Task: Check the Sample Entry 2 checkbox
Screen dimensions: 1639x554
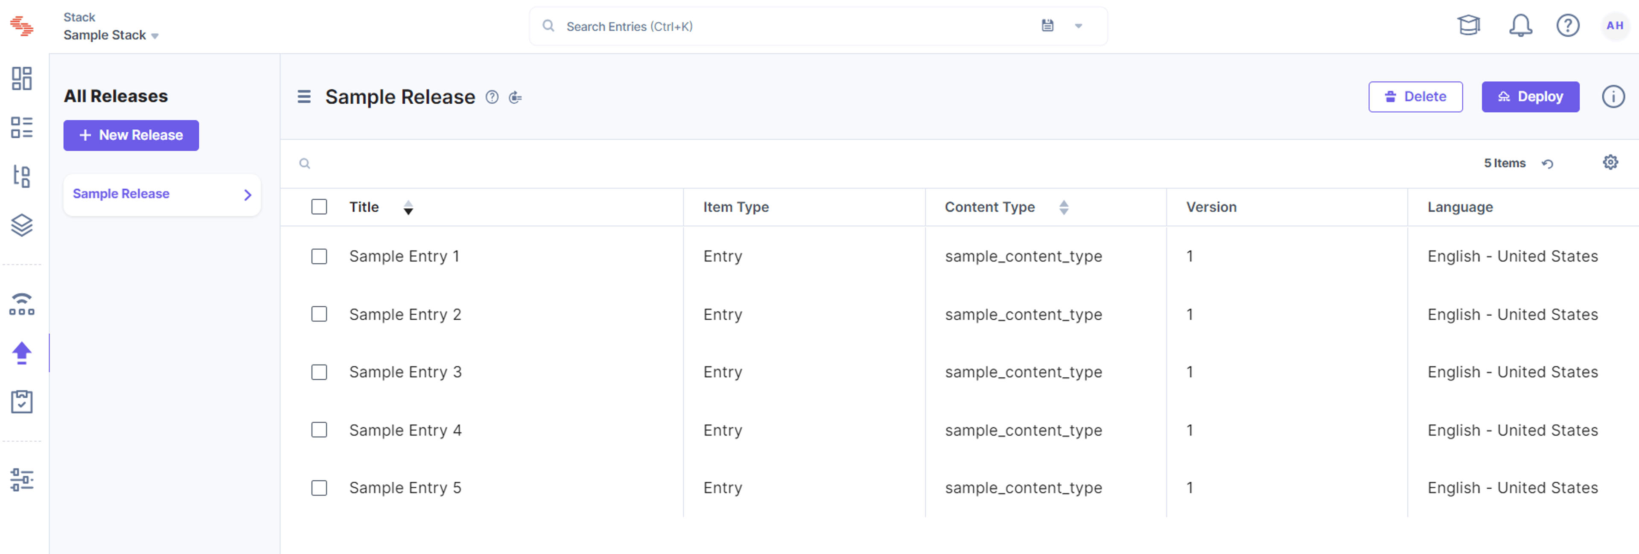Action: [319, 314]
